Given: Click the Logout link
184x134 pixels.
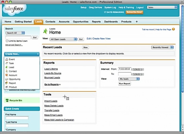Looking at the screenshot, I should [140, 7].
